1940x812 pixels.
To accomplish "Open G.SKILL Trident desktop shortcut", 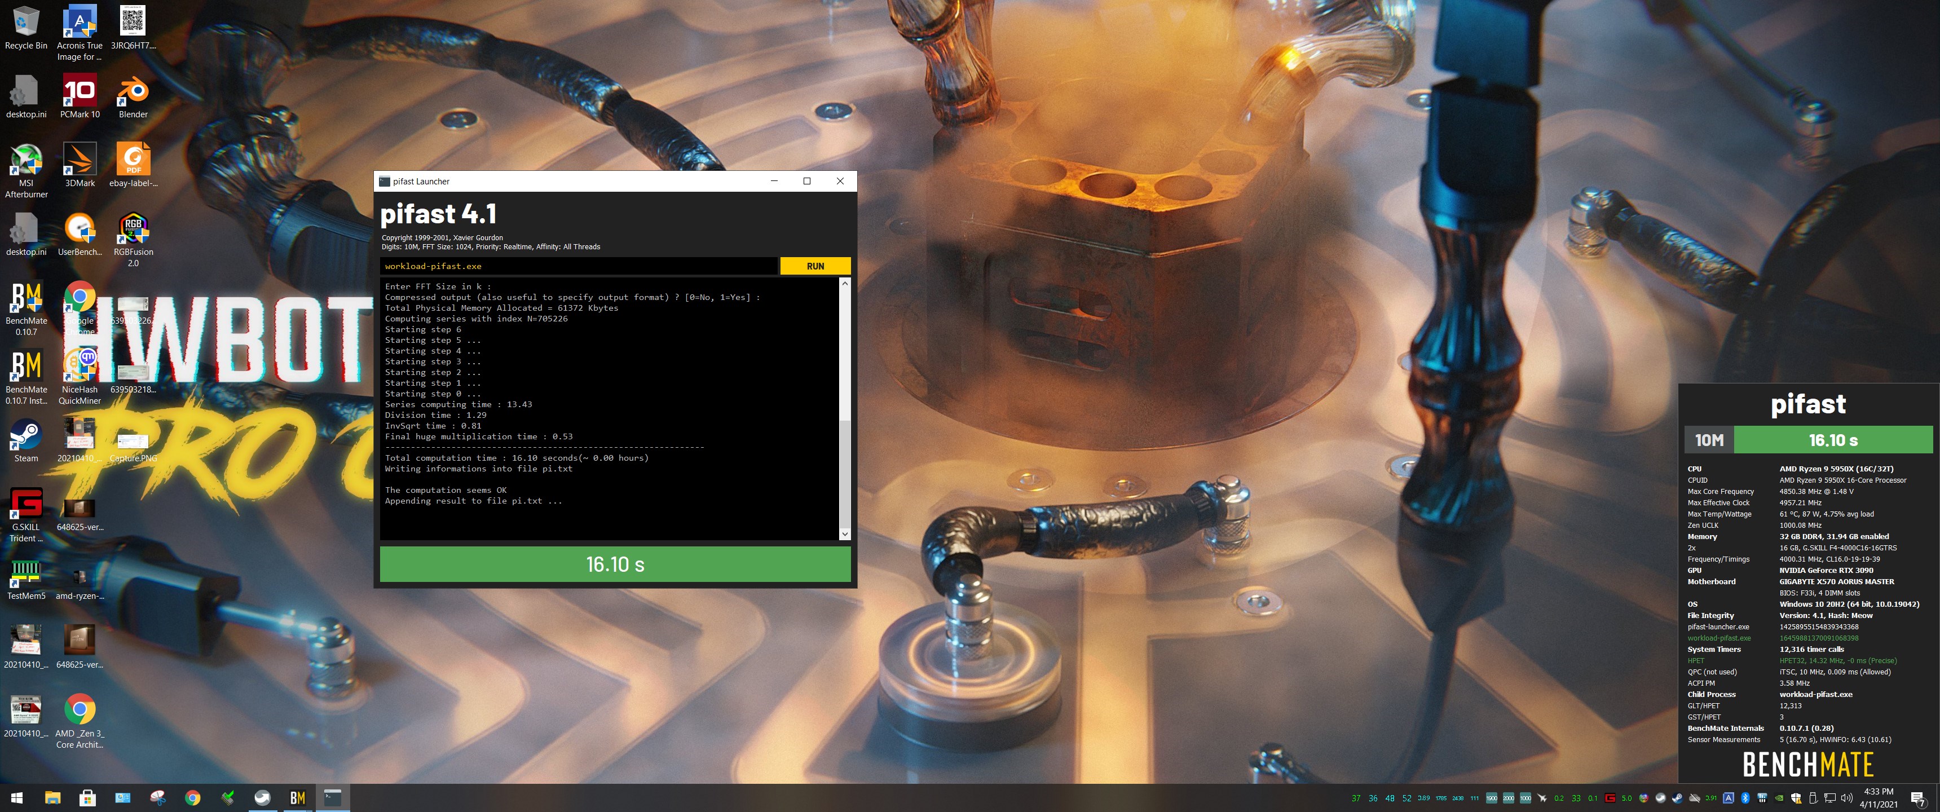I will pos(27,515).
